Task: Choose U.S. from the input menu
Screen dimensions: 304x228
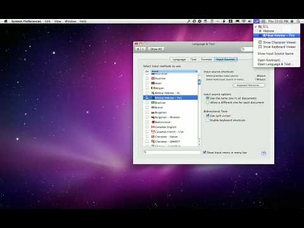Action: tap(277, 27)
